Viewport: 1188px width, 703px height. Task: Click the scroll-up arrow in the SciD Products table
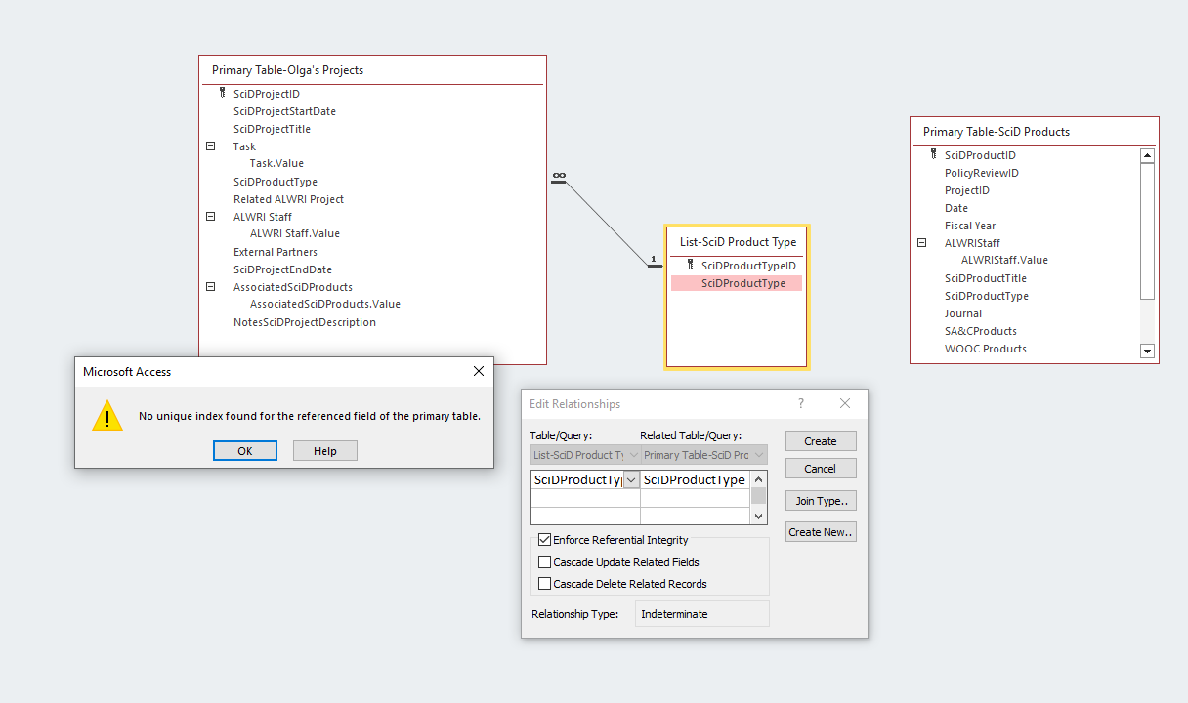(x=1148, y=156)
